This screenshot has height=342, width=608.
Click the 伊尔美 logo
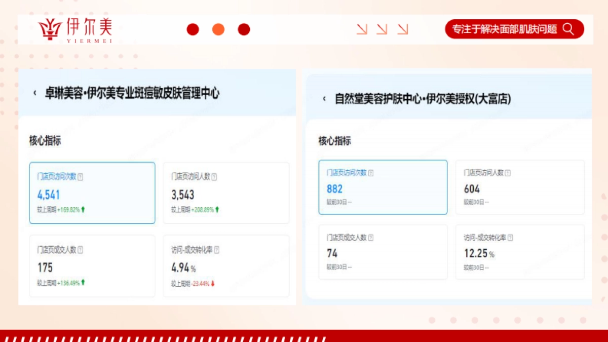click(x=75, y=29)
